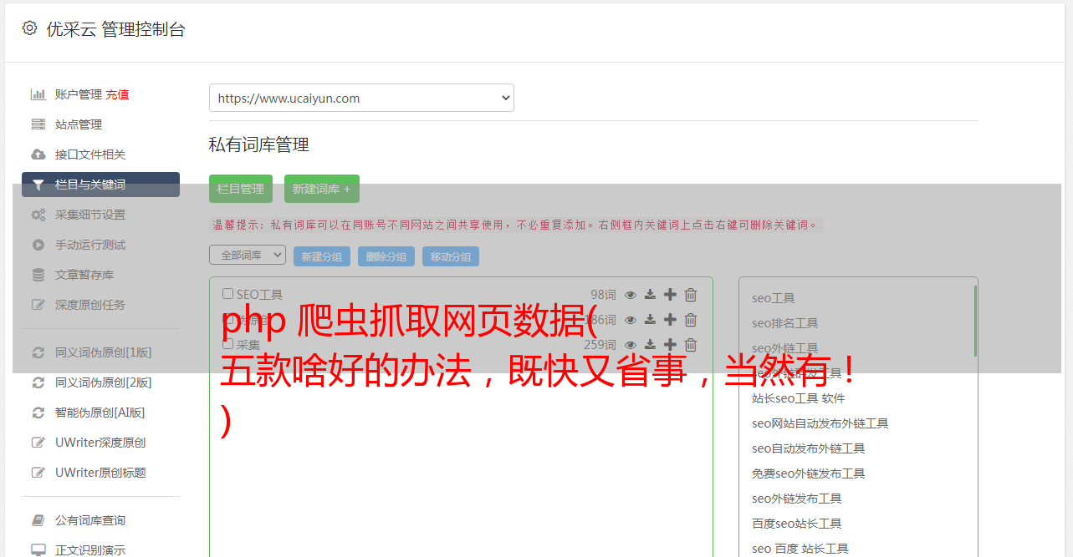The image size is (1073, 557).
Task: Navigate to 公有词库查询
Action: (x=90, y=520)
